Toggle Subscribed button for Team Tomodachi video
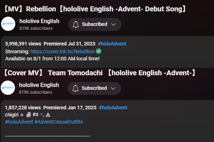Viewport: 214px width, 142px height. pyautogui.click(x=94, y=88)
